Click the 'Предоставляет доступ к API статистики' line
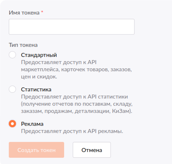This screenshot has width=172, height=164. coord(74,97)
